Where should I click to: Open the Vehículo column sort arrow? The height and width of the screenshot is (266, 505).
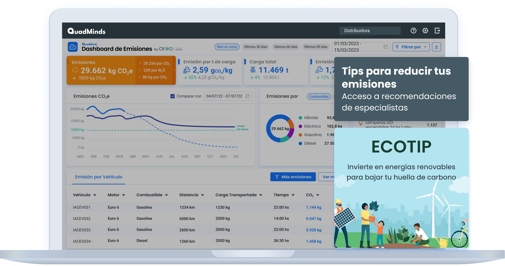tap(95, 195)
